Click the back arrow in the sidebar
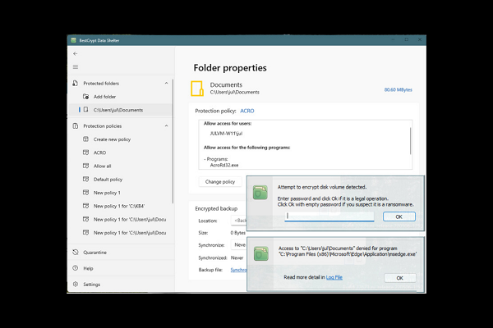Viewport: 493px width, 328px height. [76, 53]
